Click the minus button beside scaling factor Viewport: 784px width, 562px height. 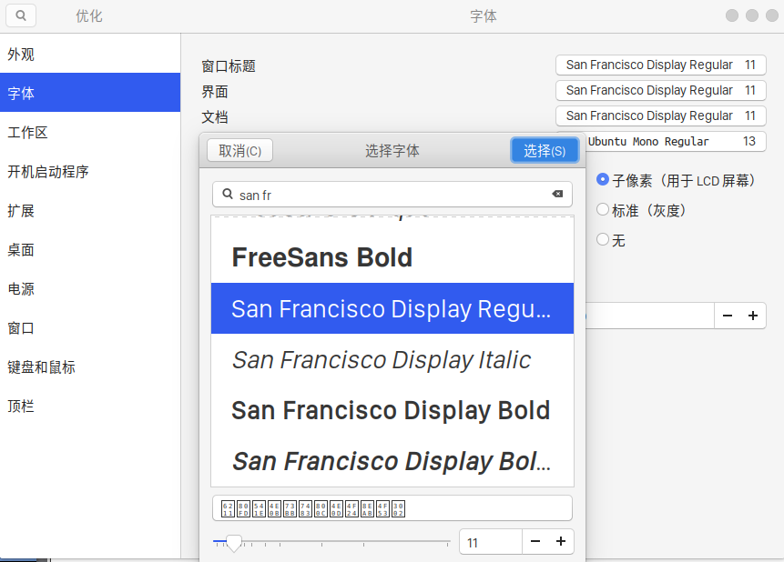[728, 316]
